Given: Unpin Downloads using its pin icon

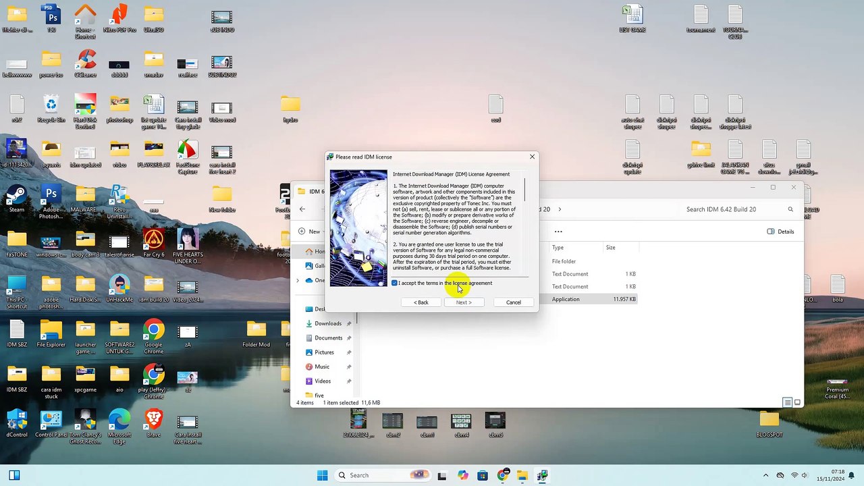Looking at the screenshot, I should pyautogui.click(x=349, y=323).
